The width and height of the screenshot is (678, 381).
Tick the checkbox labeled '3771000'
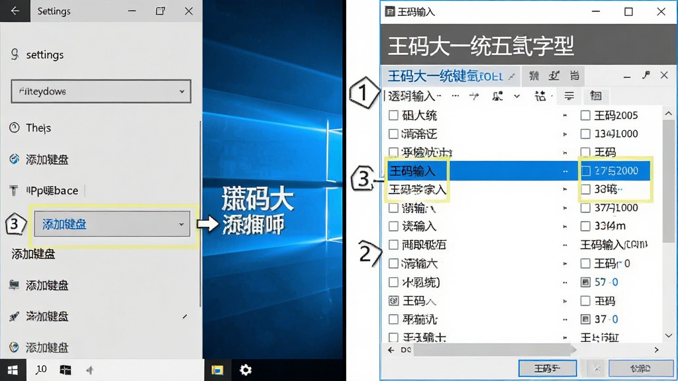(x=585, y=208)
